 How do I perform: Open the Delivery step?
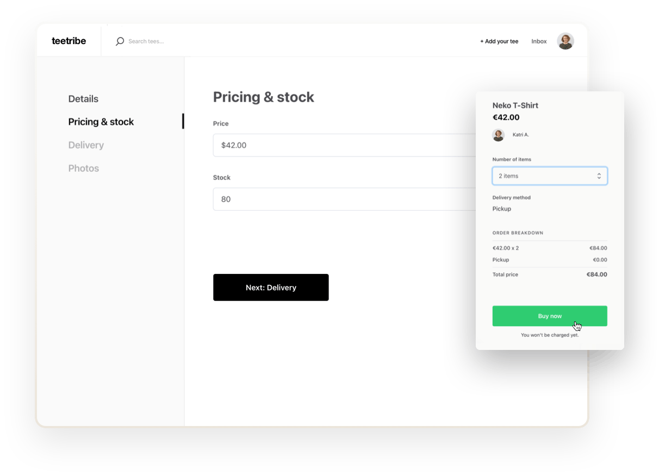click(x=86, y=145)
